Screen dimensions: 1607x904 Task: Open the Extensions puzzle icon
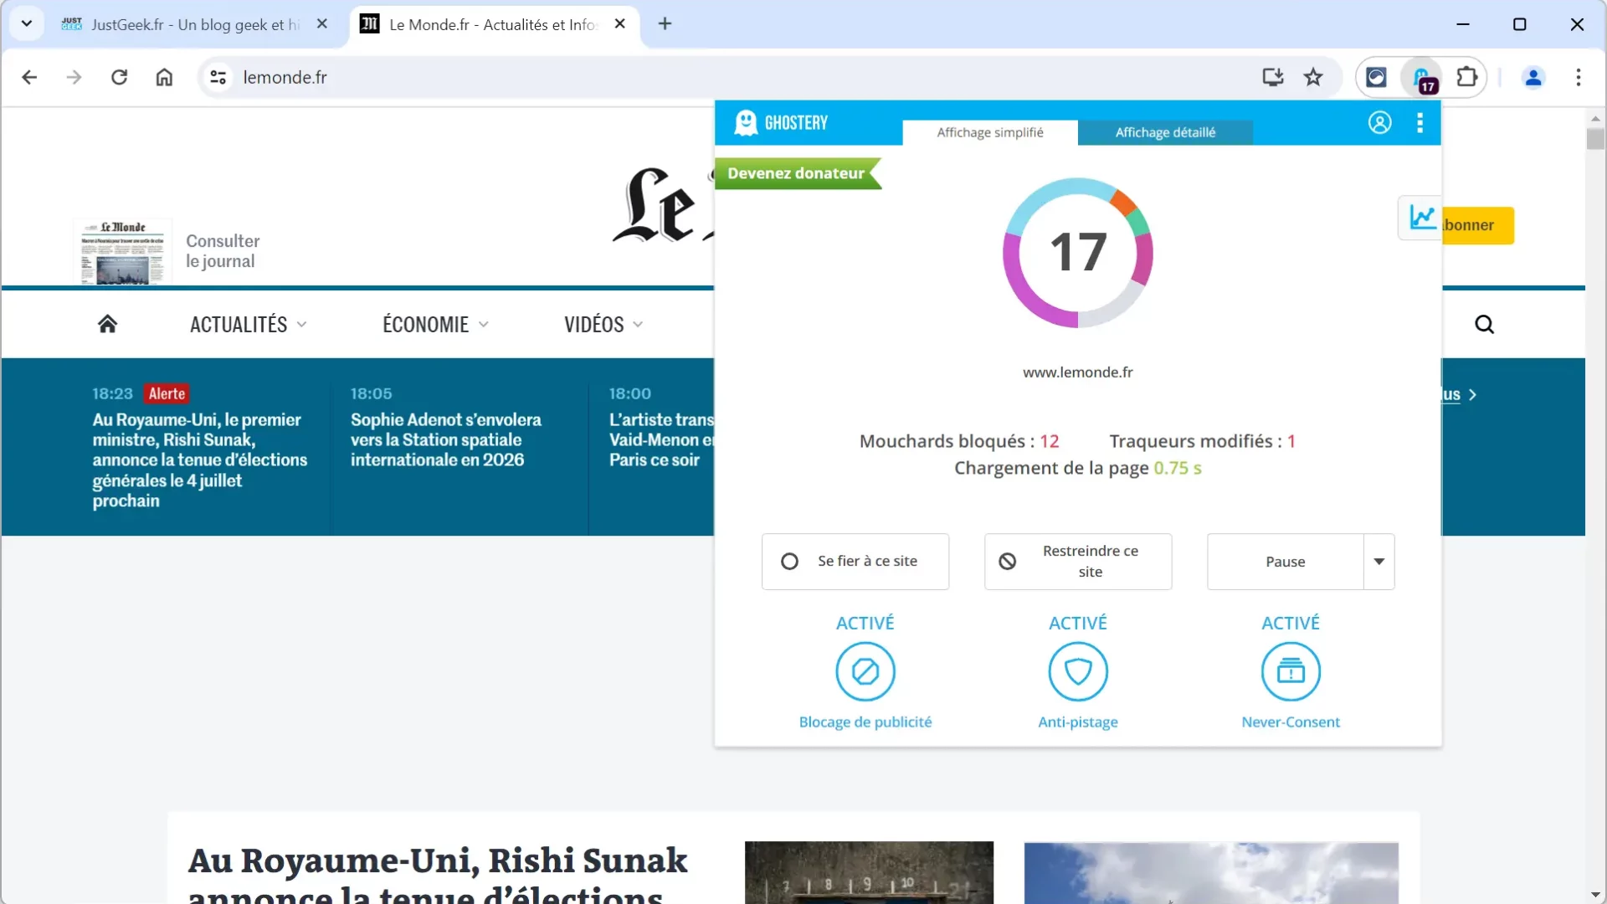pyautogui.click(x=1466, y=77)
